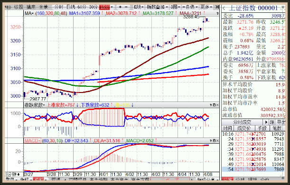Click the 2987.77 low price label

tap(37, 99)
